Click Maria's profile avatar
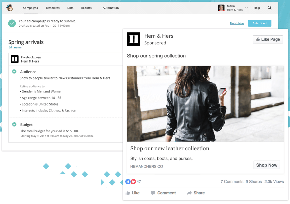 coord(221,8)
